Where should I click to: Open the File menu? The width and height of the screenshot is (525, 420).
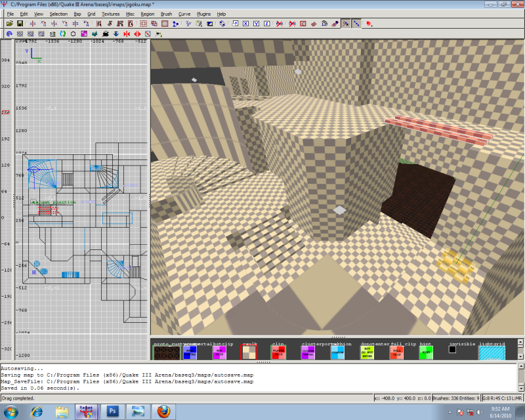click(x=10, y=14)
